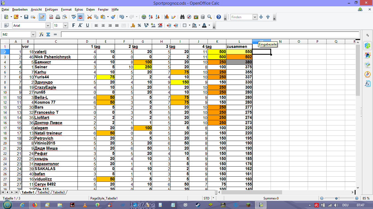Increase cell indent
The image size is (373, 209).
tap(176, 25)
